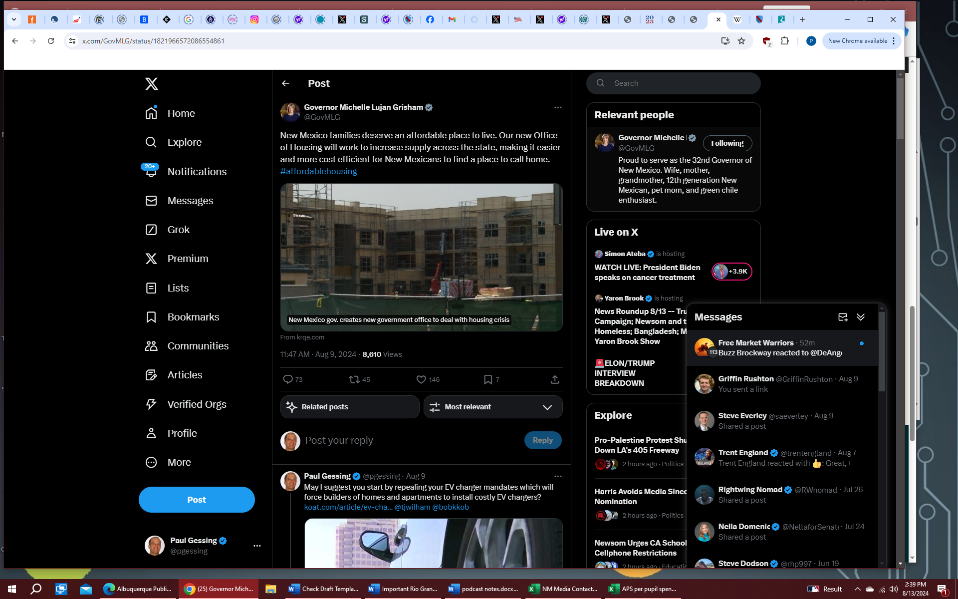Open account menu dots beside Paul Gessing

point(257,546)
